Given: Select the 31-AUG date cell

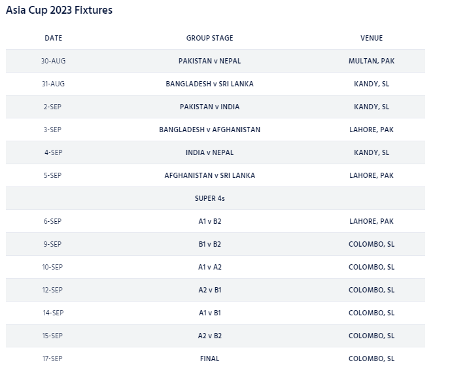Looking at the screenshot, I should point(53,84).
